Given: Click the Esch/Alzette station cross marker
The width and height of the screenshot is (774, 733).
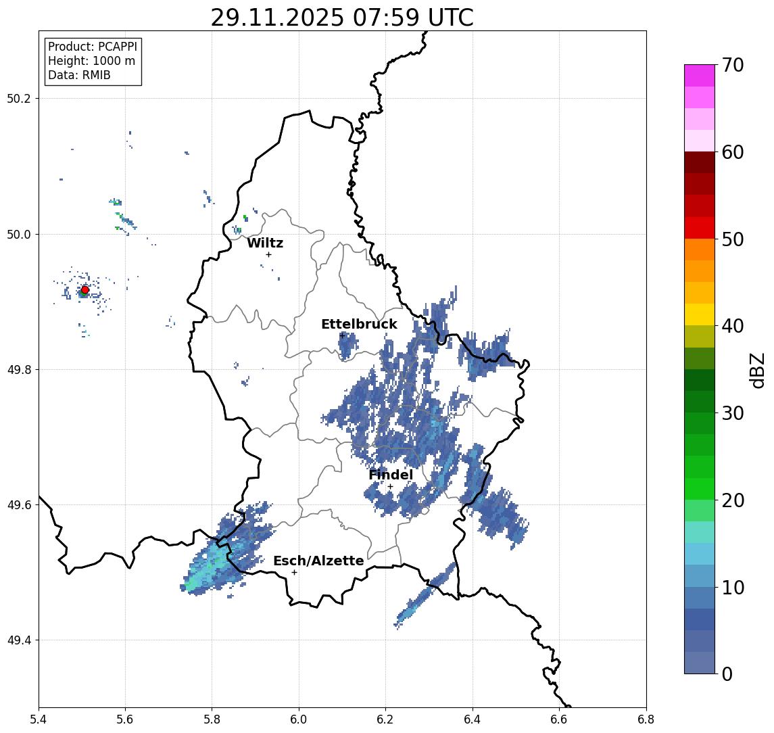Looking at the screenshot, I should [294, 573].
